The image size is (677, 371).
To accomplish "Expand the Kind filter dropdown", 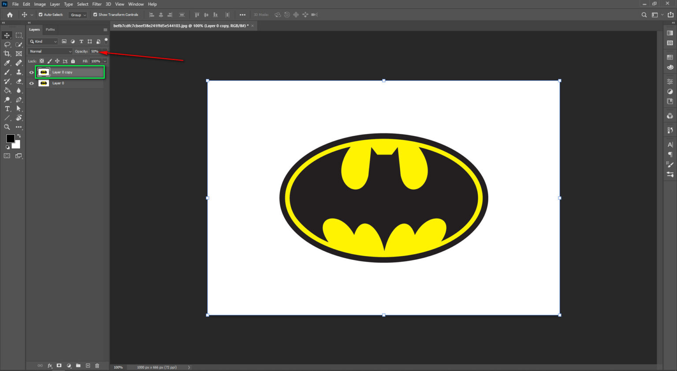I will coord(56,41).
